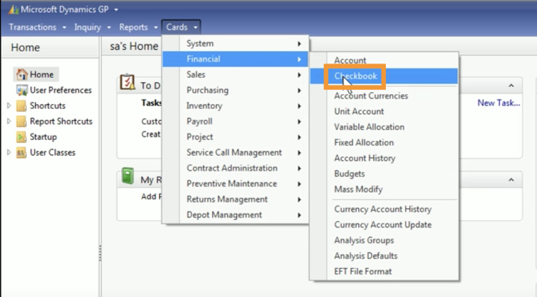The width and height of the screenshot is (537, 297).
Task: Click the Home pane header
Action: click(50, 47)
